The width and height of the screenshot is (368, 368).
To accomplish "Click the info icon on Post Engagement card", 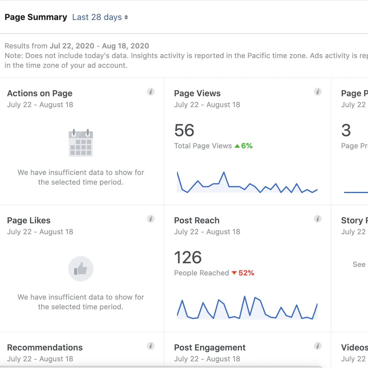I will tap(318, 346).
